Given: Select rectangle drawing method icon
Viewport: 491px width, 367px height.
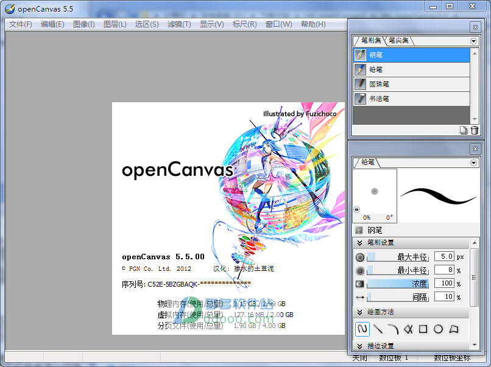Looking at the screenshot, I should click(423, 329).
